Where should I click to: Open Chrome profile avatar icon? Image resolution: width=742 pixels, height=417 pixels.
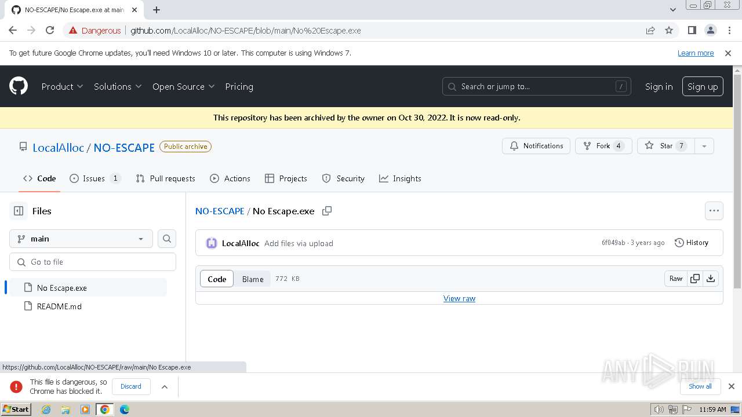pyautogui.click(x=710, y=31)
